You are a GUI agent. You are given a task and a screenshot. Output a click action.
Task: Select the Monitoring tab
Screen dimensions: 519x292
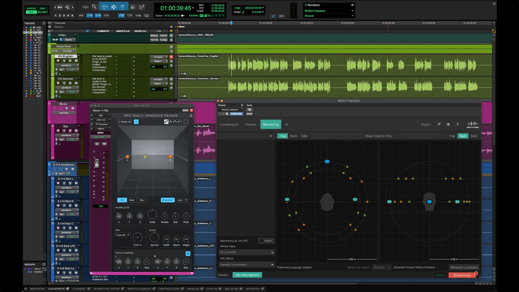tap(271, 124)
